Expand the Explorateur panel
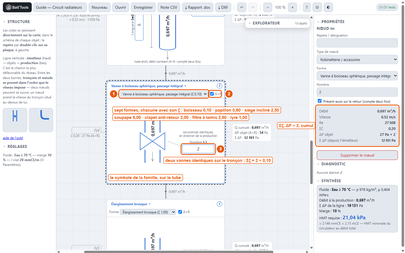 (278, 23)
